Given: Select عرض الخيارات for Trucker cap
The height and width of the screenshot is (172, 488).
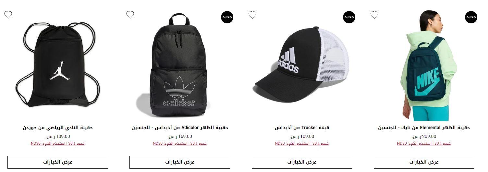Looking at the screenshot, I should [302, 162].
